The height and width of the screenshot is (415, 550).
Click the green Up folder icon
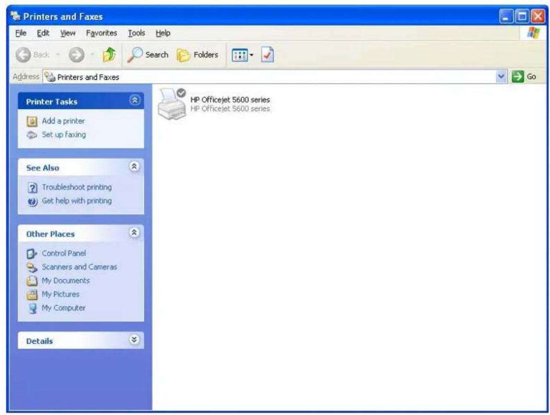(109, 55)
